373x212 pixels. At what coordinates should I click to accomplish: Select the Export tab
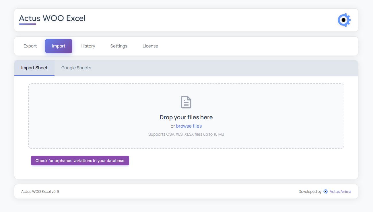30,46
